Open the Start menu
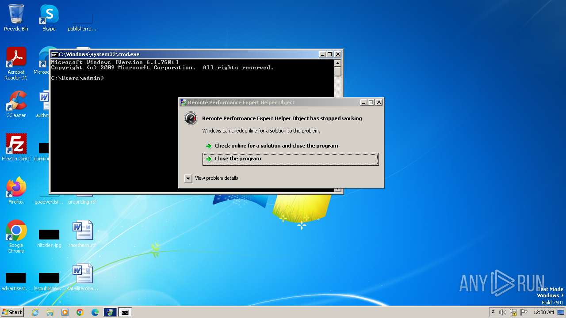This screenshot has width=566, height=318. tap(12, 312)
